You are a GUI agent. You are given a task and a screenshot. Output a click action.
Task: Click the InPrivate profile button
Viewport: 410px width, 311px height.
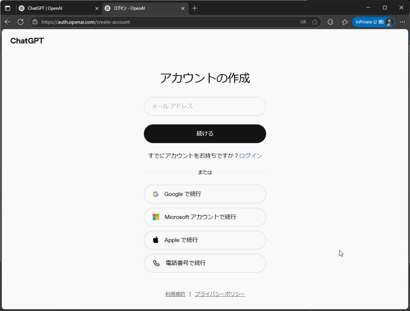[374, 22]
